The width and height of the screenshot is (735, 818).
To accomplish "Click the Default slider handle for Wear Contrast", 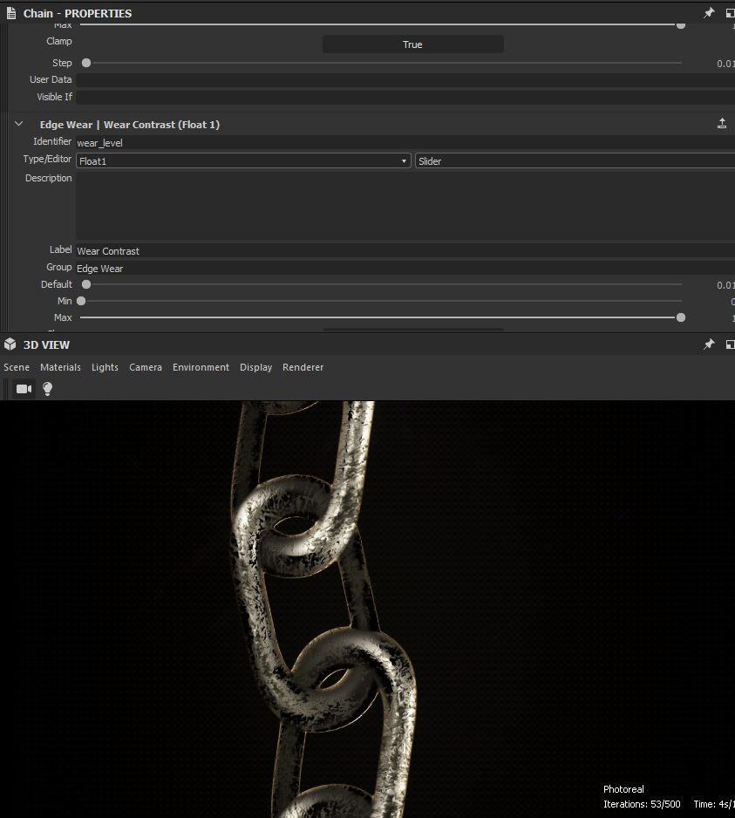I will coord(86,285).
